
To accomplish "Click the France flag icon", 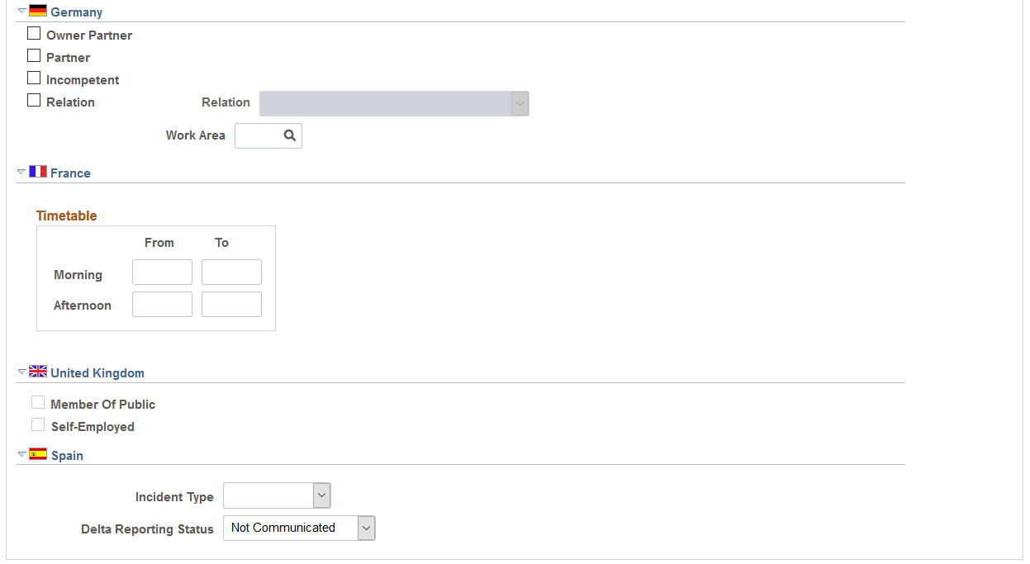I will [38, 172].
